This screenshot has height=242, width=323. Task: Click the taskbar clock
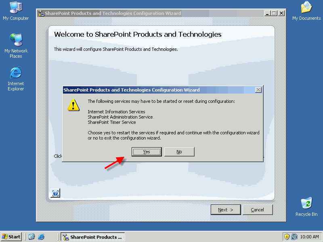tap(309, 237)
